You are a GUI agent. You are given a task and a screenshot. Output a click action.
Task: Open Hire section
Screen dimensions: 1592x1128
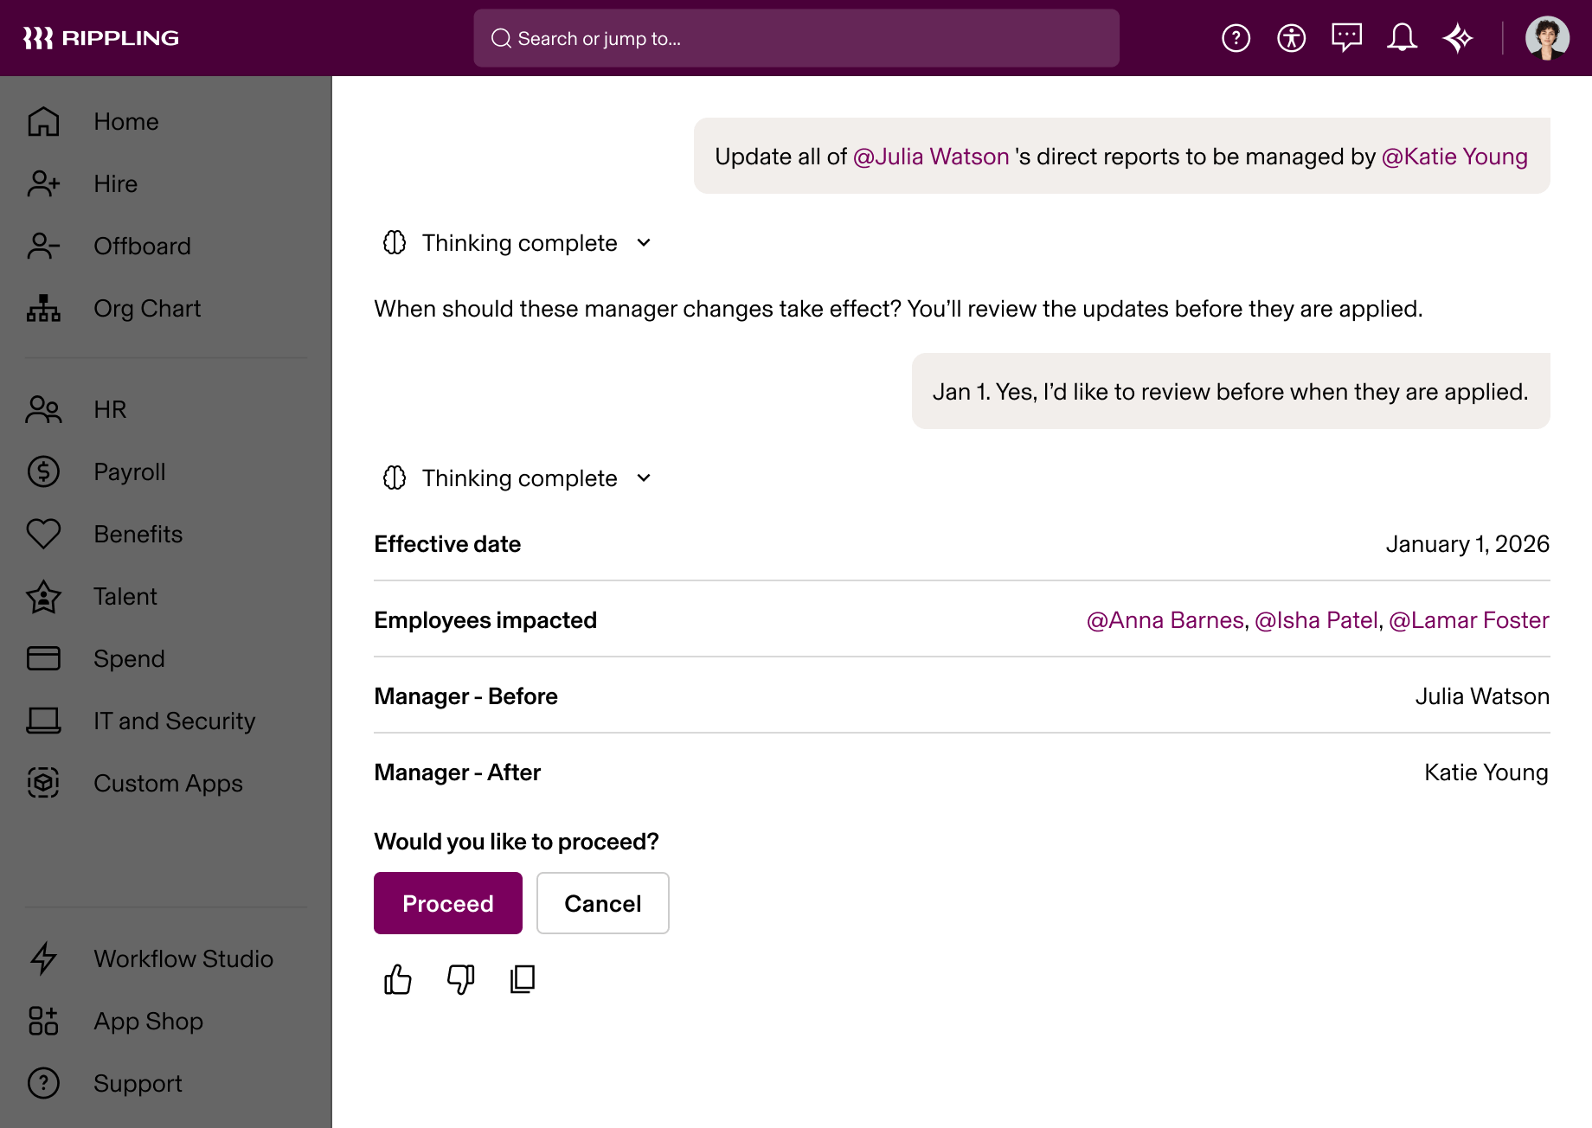point(116,184)
